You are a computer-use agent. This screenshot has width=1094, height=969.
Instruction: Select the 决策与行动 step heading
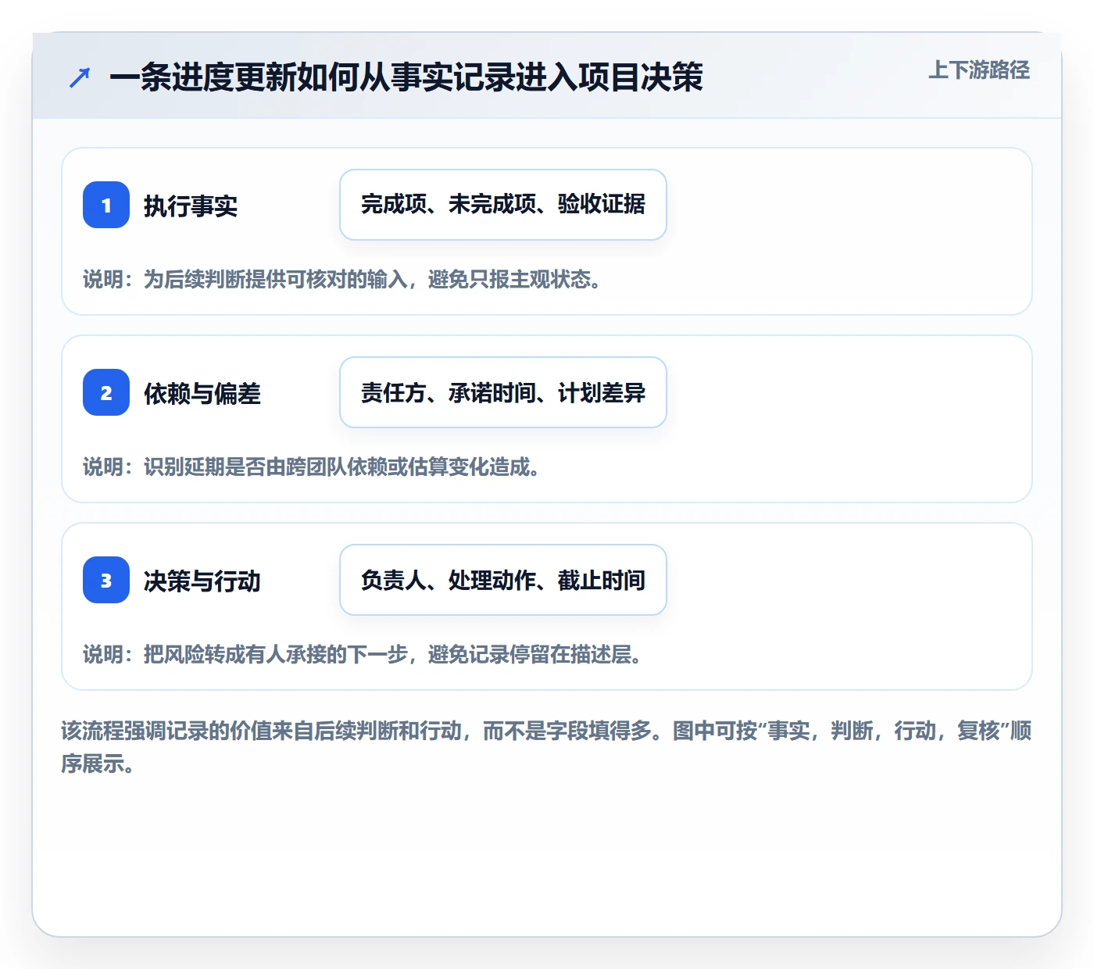[x=202, y=581]
